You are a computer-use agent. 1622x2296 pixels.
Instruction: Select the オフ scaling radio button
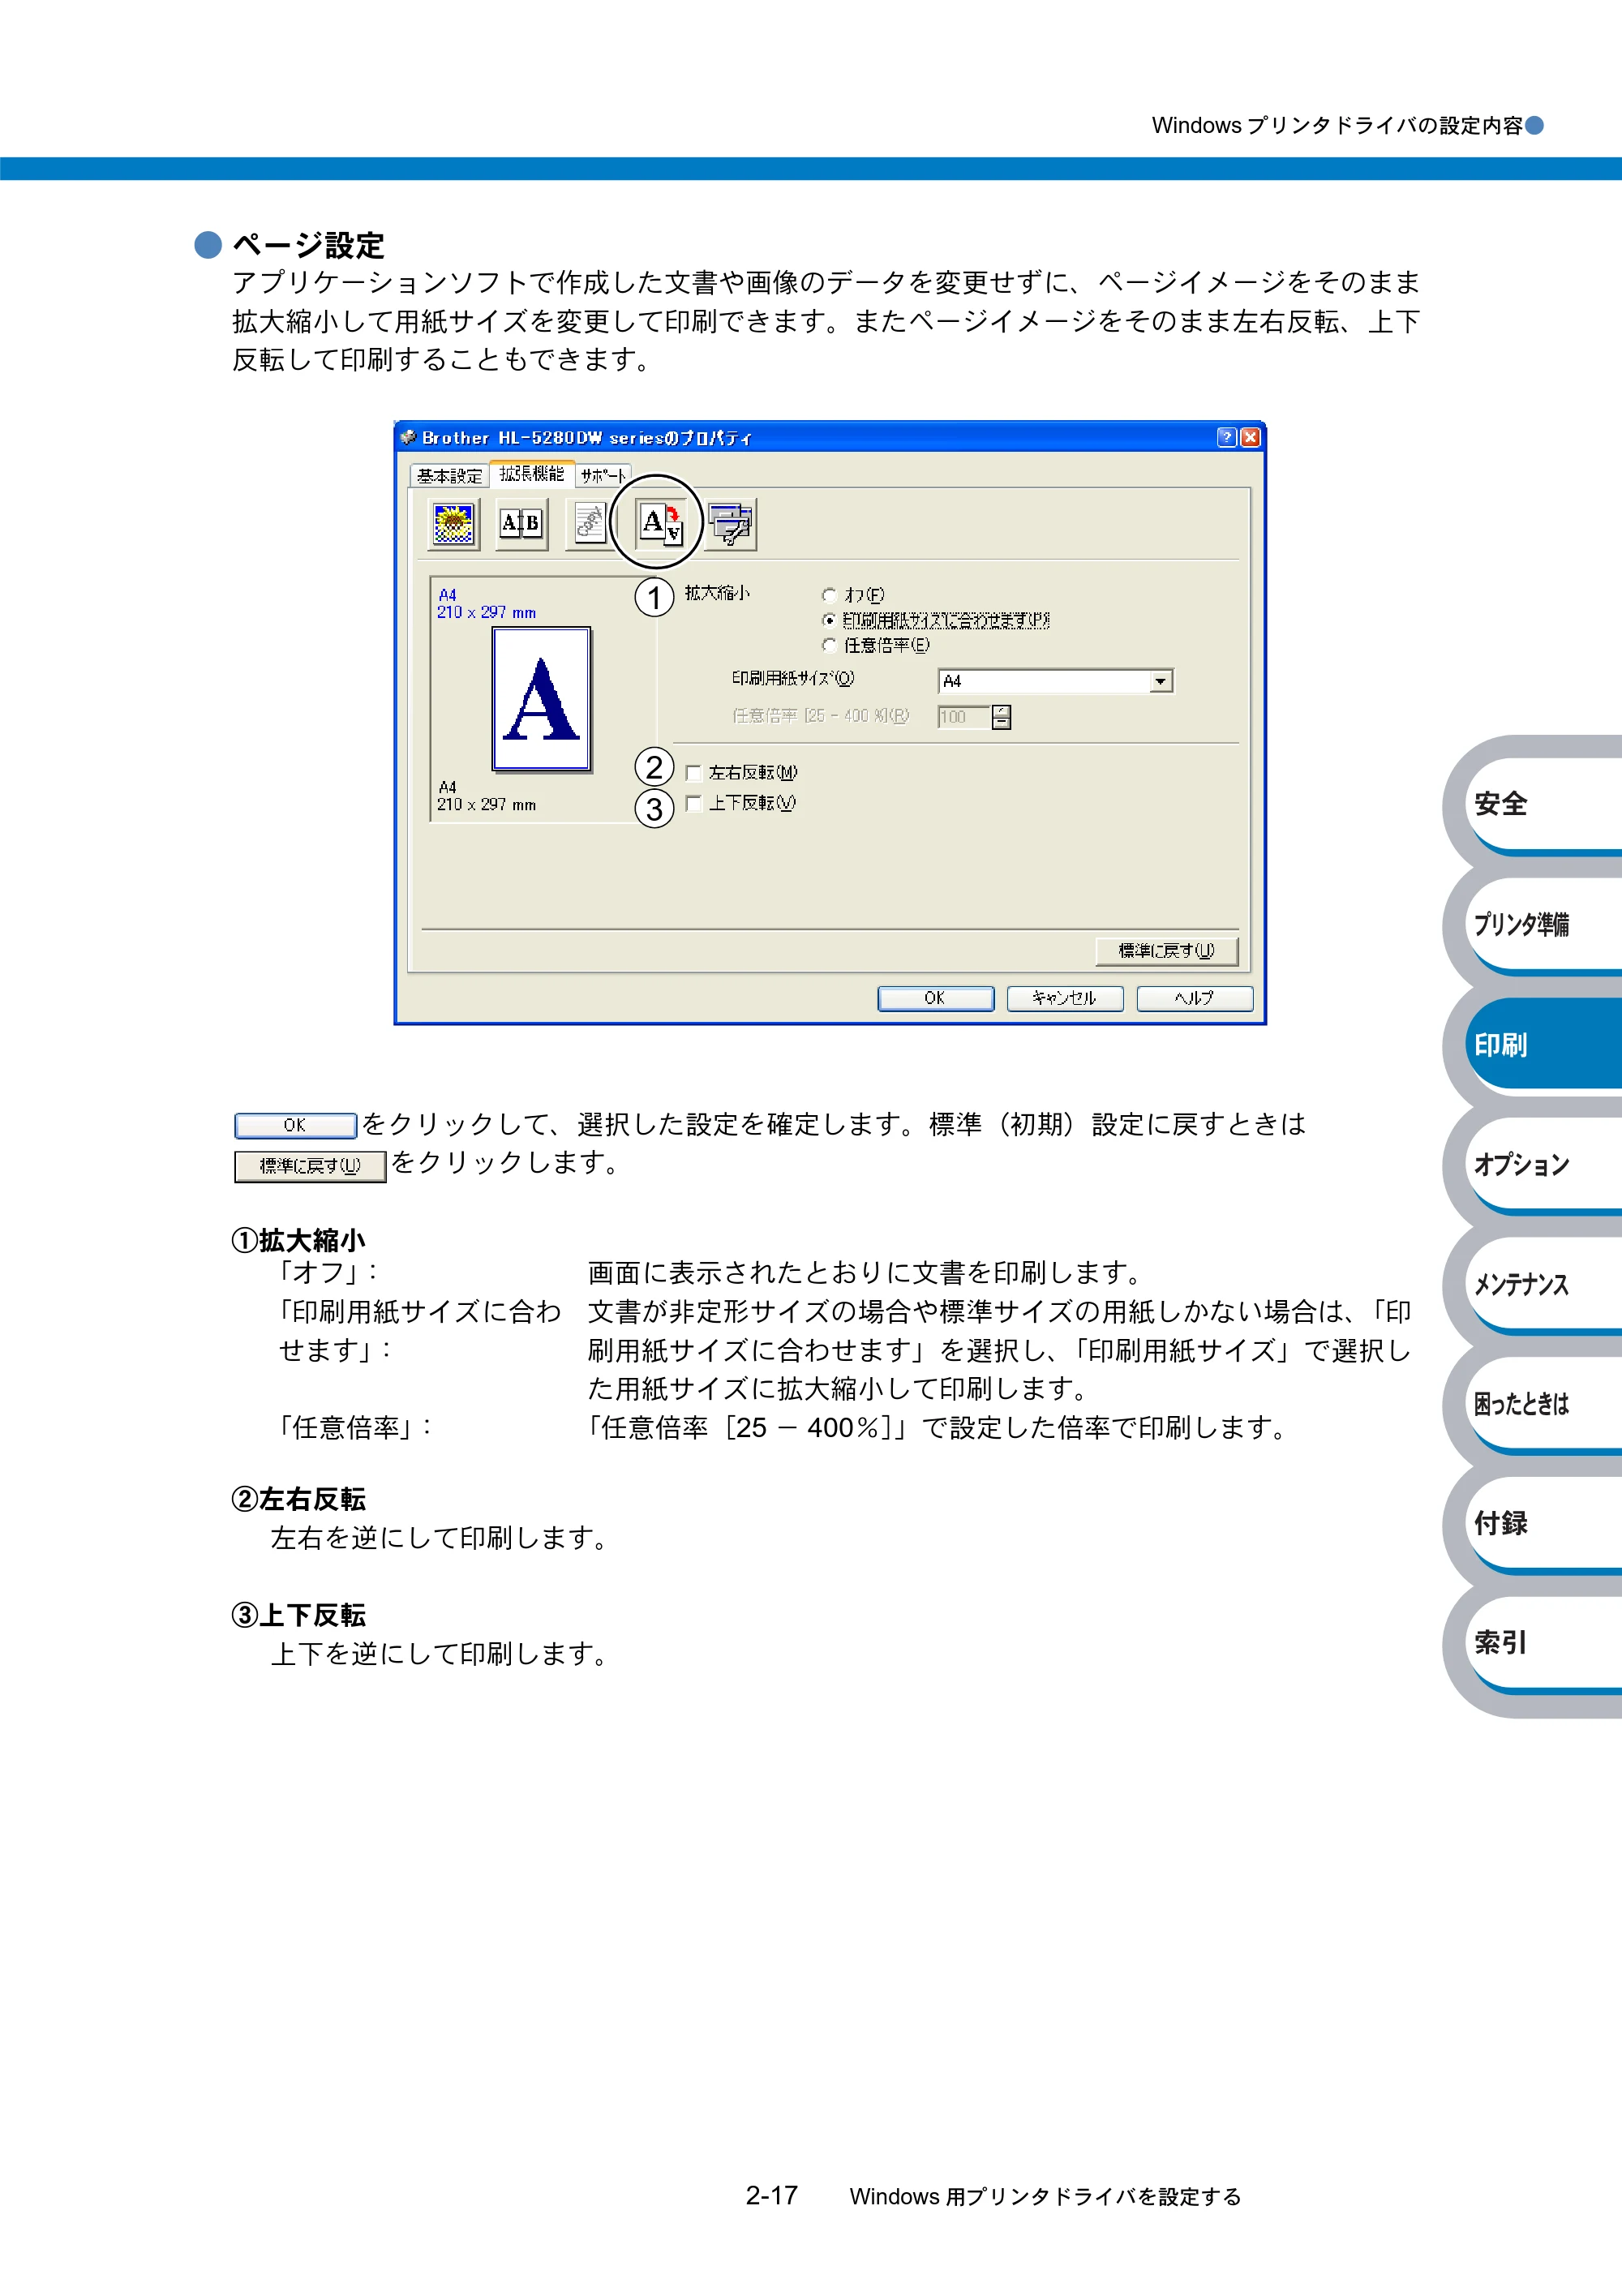(x=829, y=595)
